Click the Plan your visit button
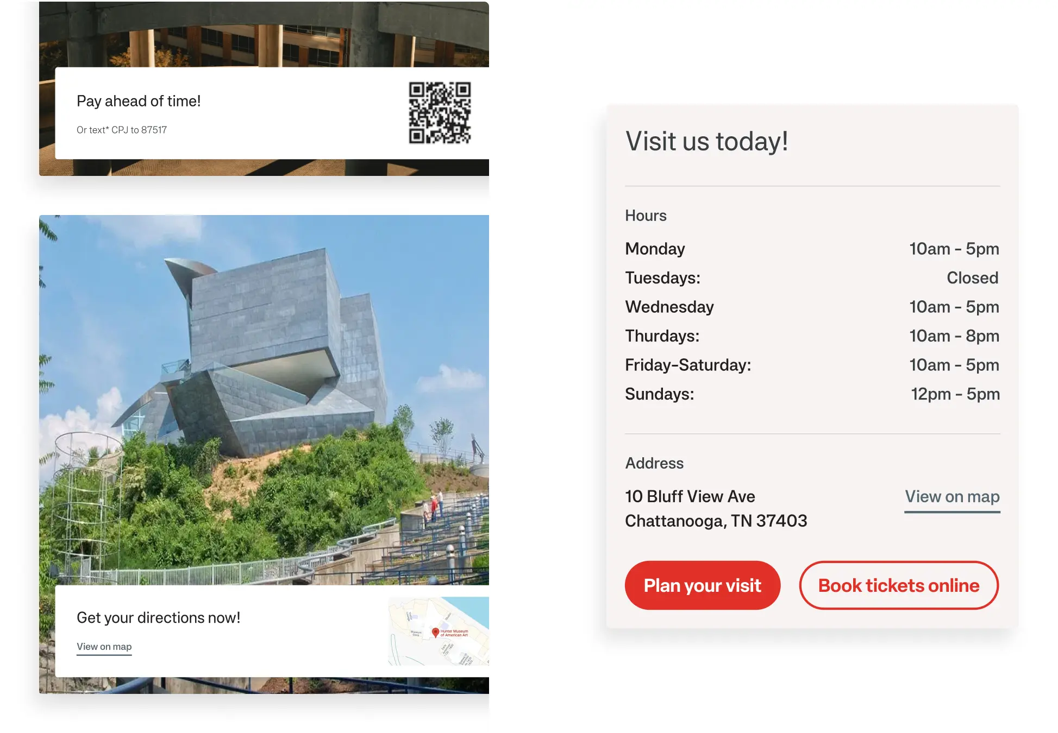The height and width of the screenshot is (733, 1058). tap(702, 585)
